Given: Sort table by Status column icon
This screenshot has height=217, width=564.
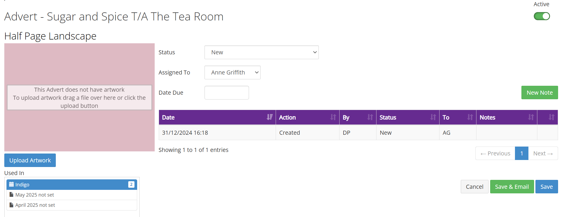Looking at the screenshot, I should pyautogui.click(x=433, y=117).
